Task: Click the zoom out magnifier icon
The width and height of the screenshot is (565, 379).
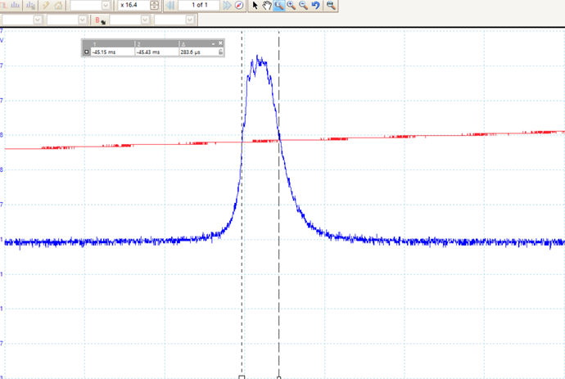Action: click(304, 5)
